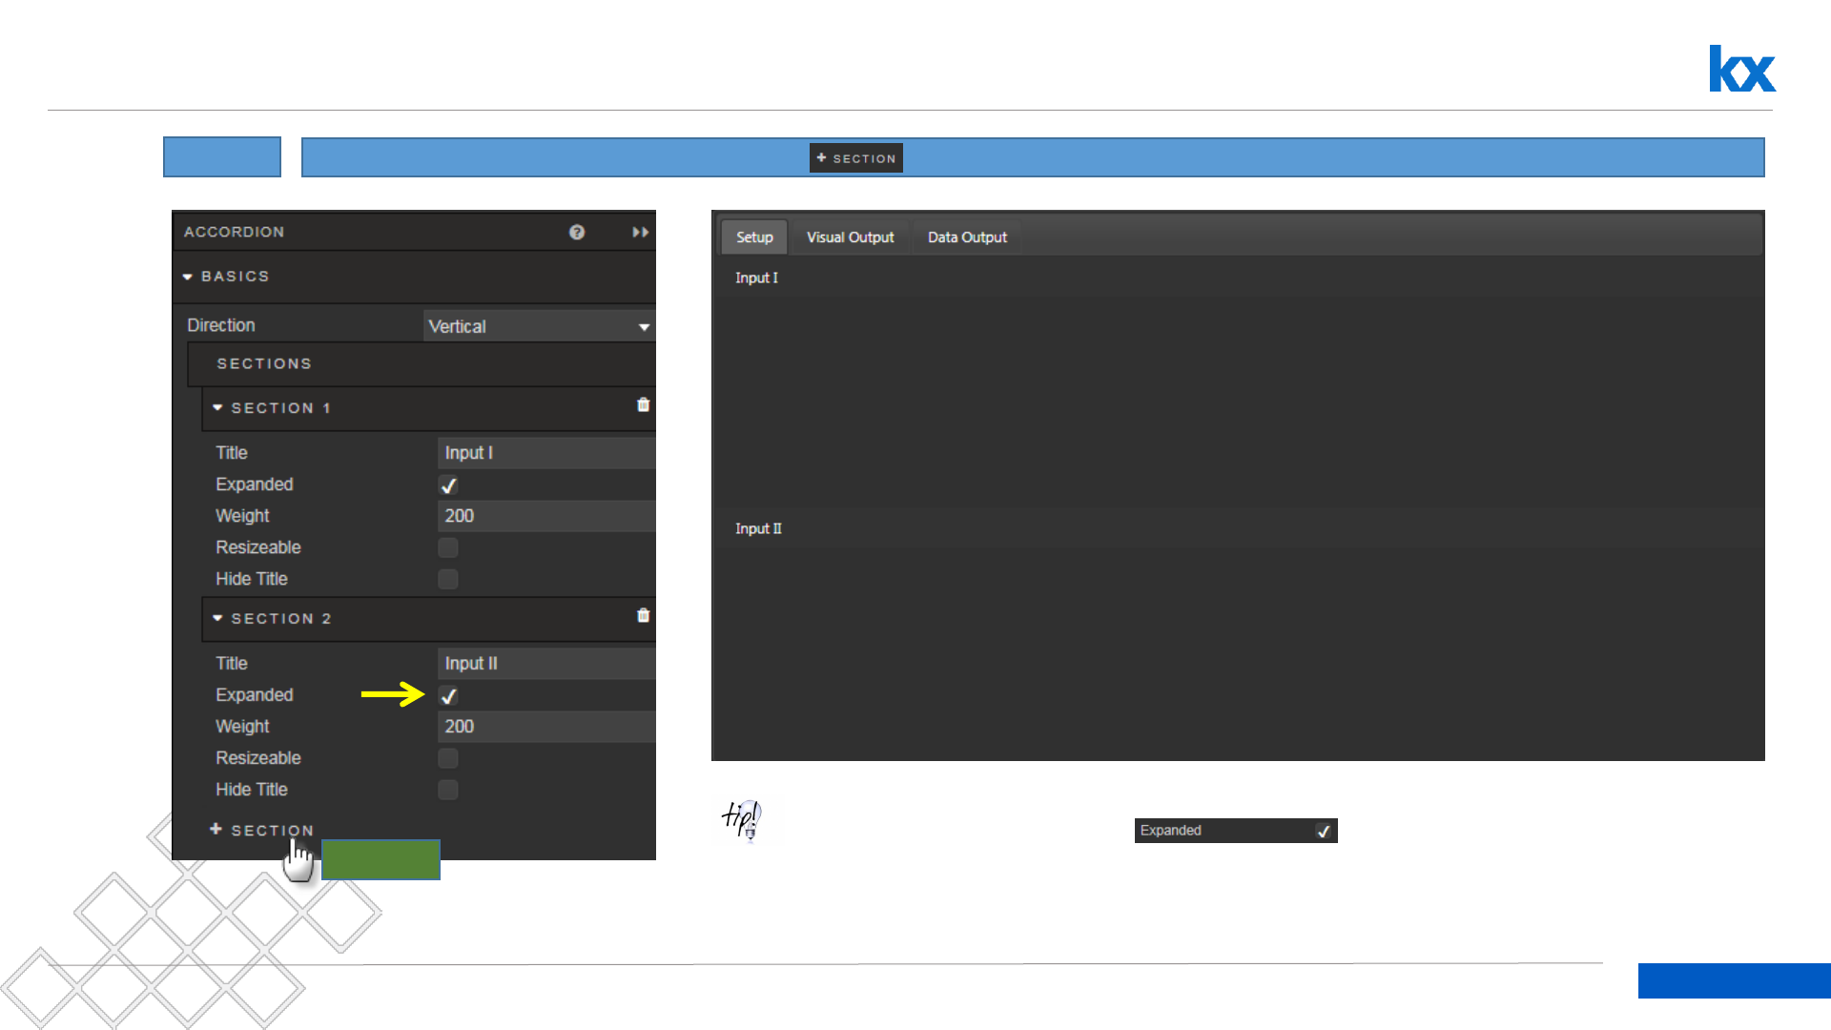Enable Hide Title checkbox in Section 2
The width and height of the screenshot is (1831, 1030).
[448, 790]
